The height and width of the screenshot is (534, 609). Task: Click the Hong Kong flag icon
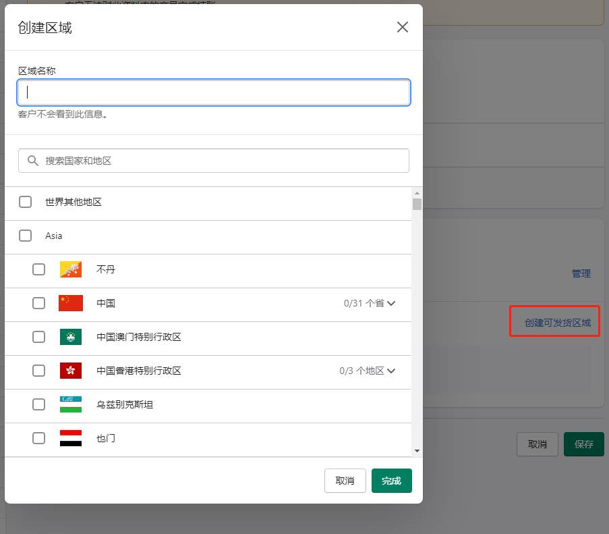coord(71,371)
